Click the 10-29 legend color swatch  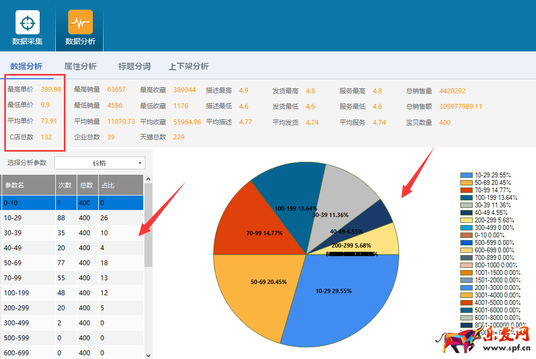466,175
